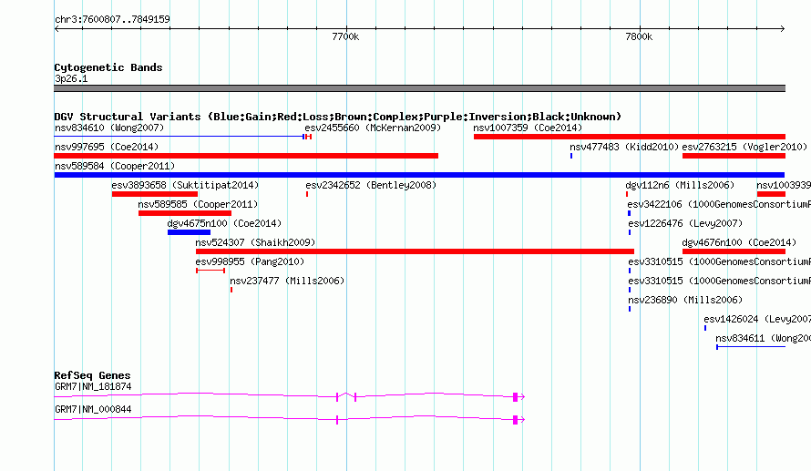811x471 pixels.
Task: Click the long blue gain bar of nsv589584
Action: pyautogui.click(x=419, y=175)
